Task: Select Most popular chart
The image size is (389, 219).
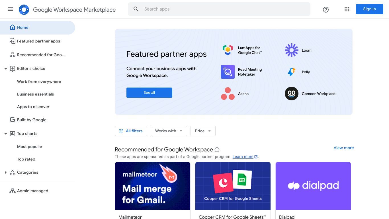Action: [x=30, y=147]
